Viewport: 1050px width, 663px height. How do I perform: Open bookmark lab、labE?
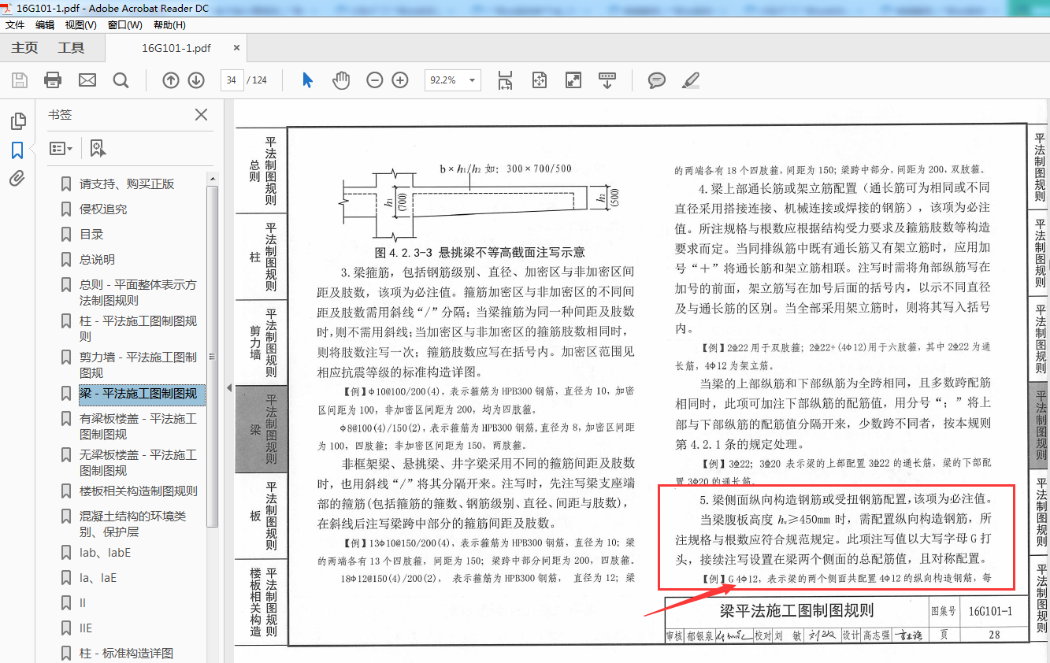tap(105, 553)
